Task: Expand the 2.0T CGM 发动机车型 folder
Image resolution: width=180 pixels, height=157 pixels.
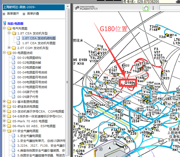Action: point(9,48)
